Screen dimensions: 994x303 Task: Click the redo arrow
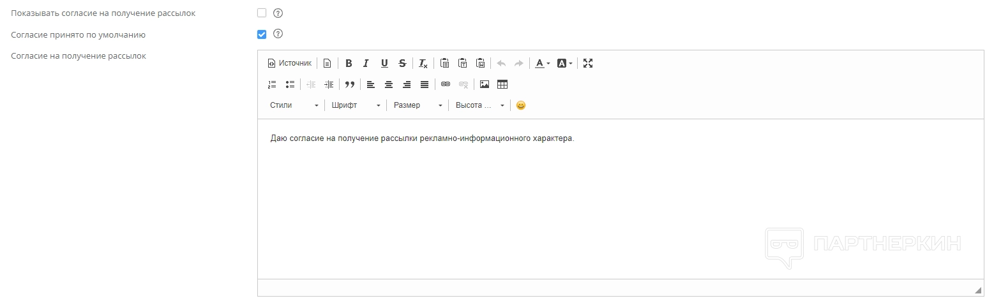click(x=519, y=63)
